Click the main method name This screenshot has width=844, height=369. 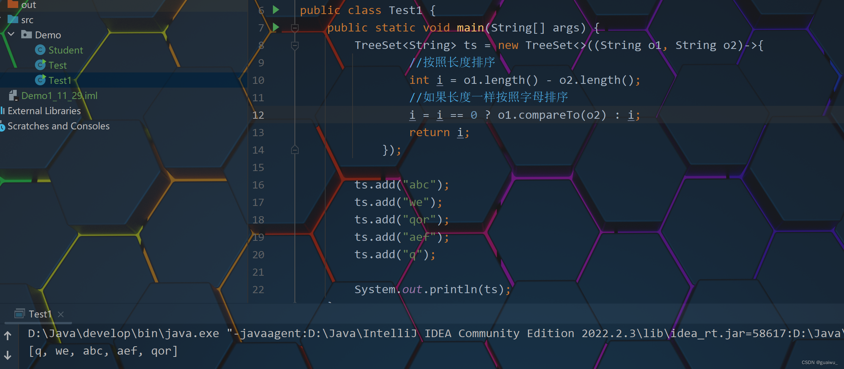[470, 28]
